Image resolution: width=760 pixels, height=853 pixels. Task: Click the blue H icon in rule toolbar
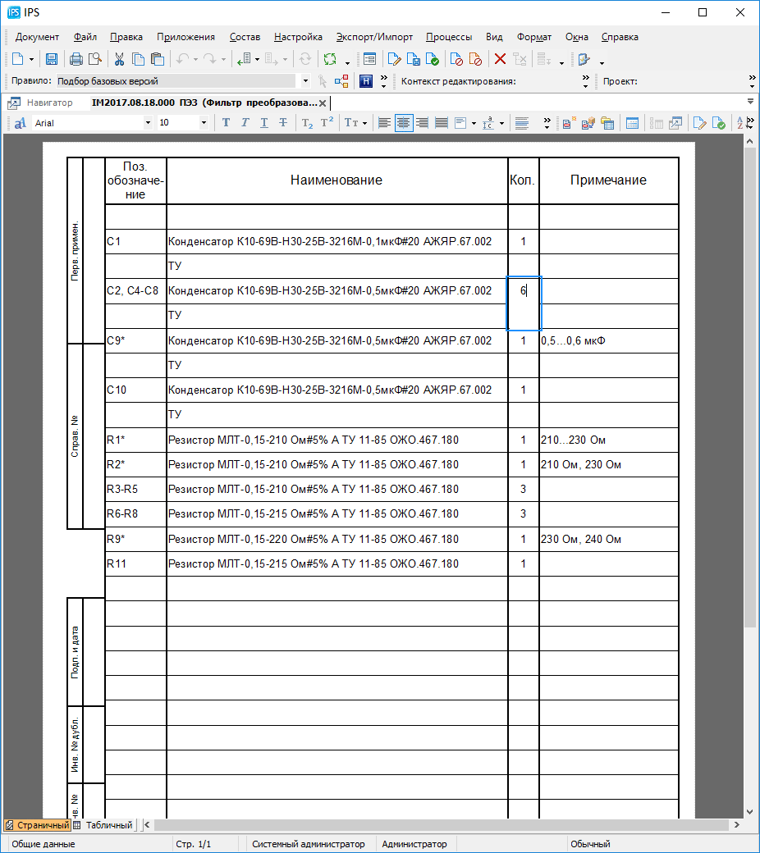point(366,81)
